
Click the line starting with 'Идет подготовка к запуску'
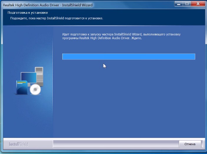pyautogui.click(x=121, y=35)
